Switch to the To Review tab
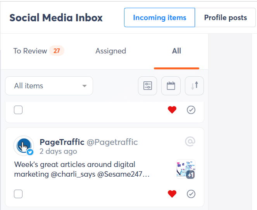This screenshot has width=257, height=210. (38, 51)
